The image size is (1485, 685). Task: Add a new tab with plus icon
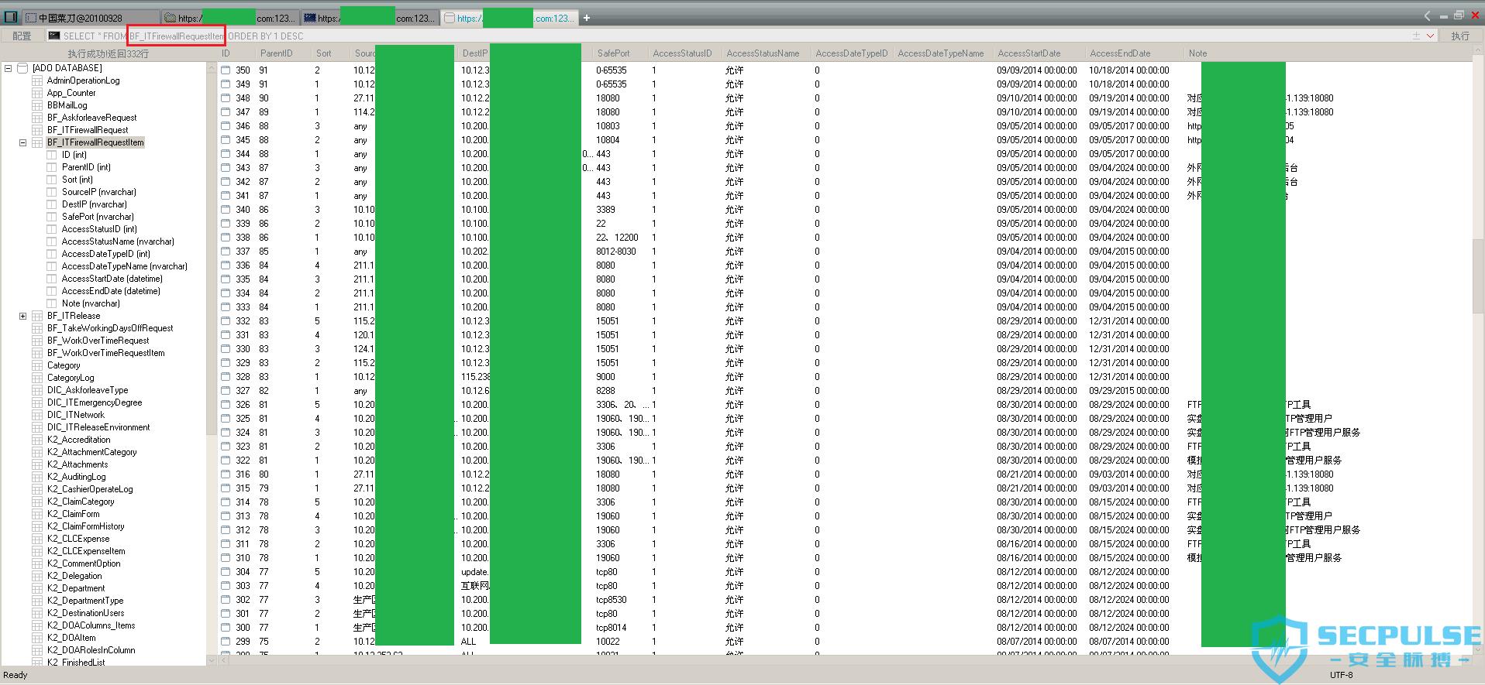pos(587,18)
